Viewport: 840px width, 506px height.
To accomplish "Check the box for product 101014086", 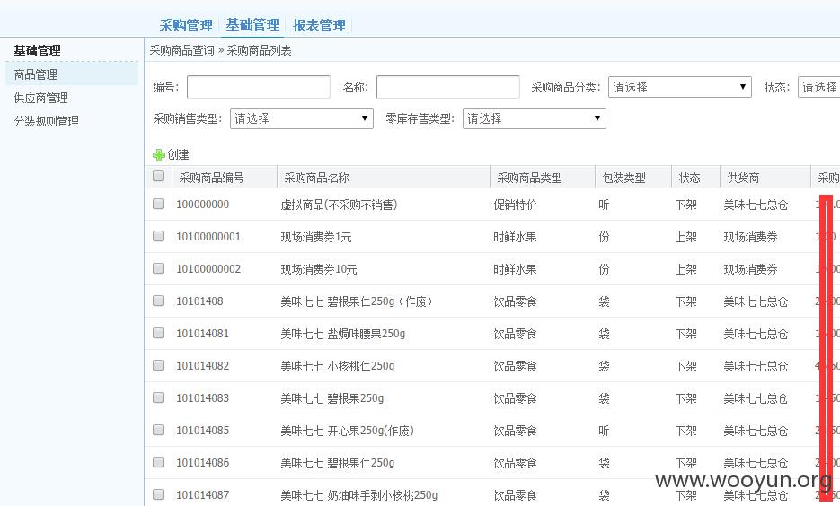I will pyautogui.click(x=158, y=462).
